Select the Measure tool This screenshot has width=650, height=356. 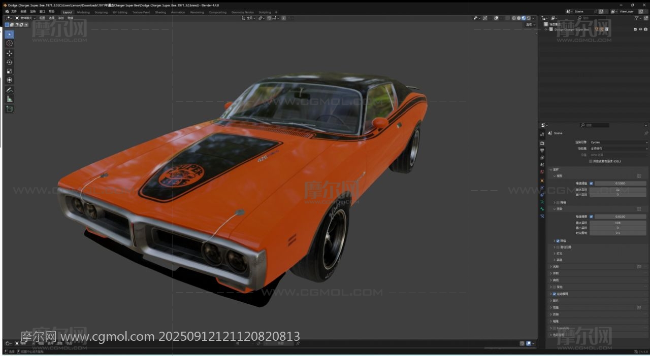(9, 99)
